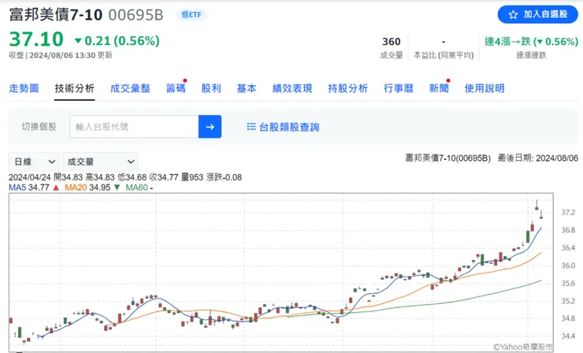Click the 0.21 (0.56%) change value
The image size is (583, 353).
(117, 40)
